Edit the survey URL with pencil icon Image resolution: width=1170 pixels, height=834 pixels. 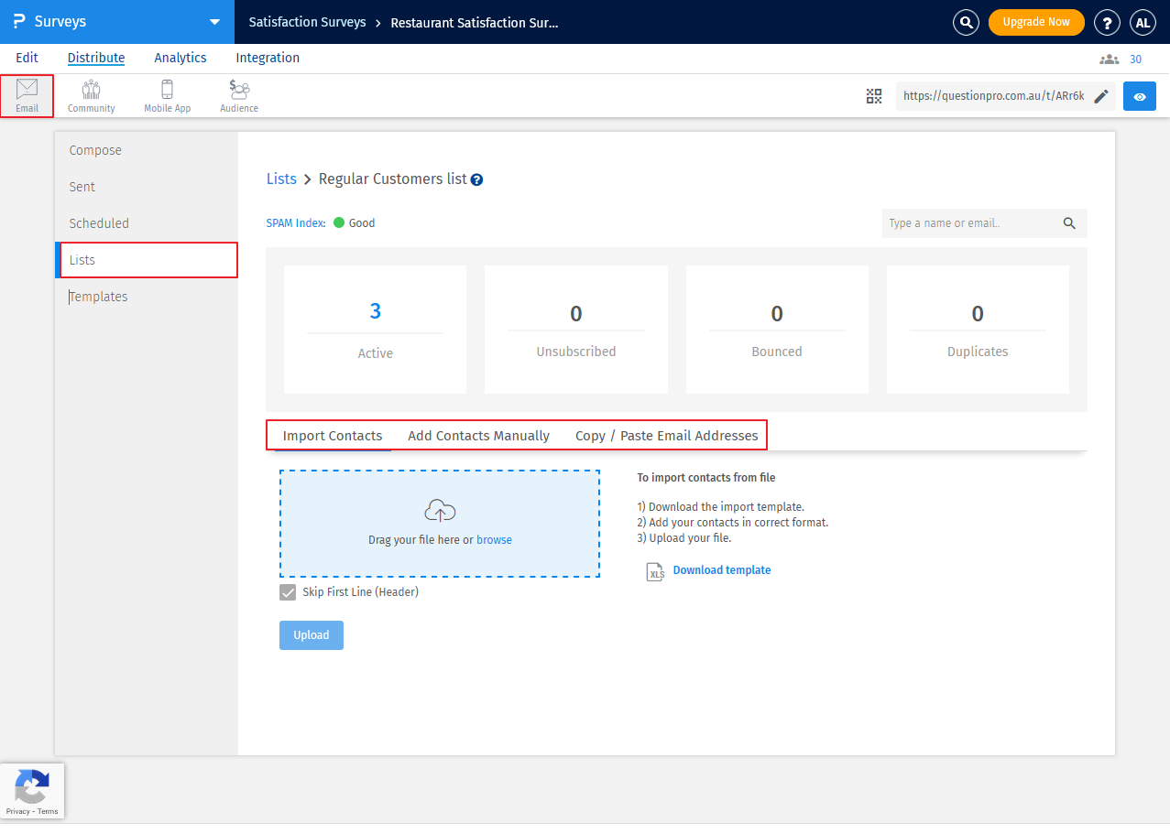(1101, 96)
